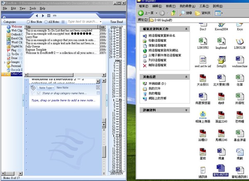The width and height of the screenshot is (249, 181).
Task: Select the Outlook Clips category icon
Action: [9, 34]
